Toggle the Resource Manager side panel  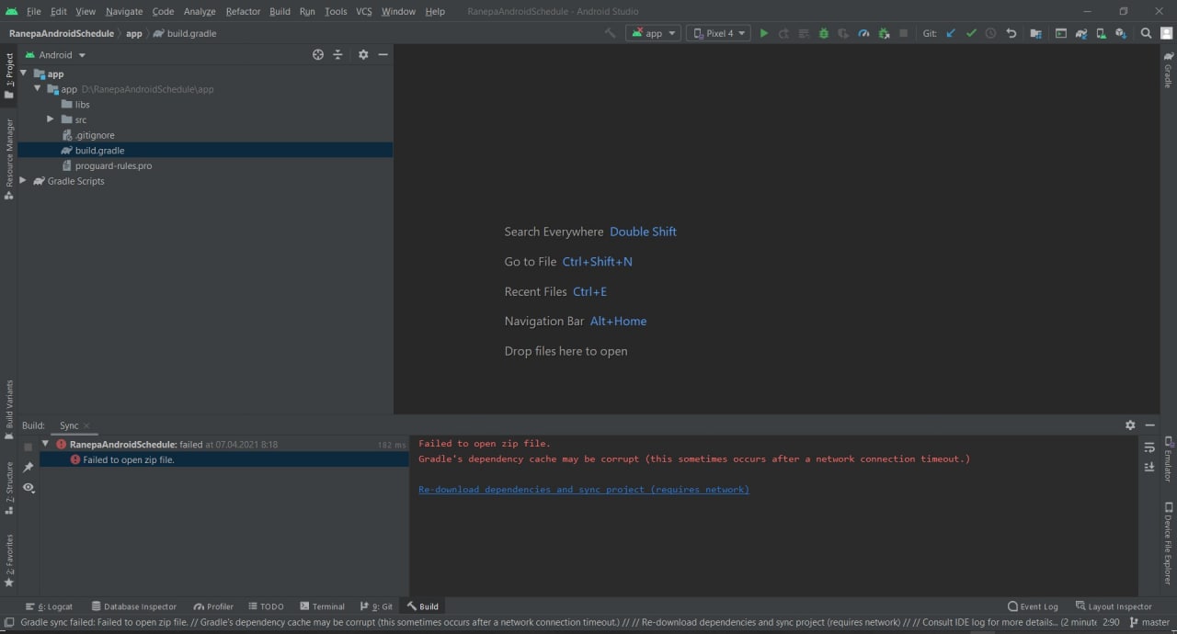pos(9,158)
